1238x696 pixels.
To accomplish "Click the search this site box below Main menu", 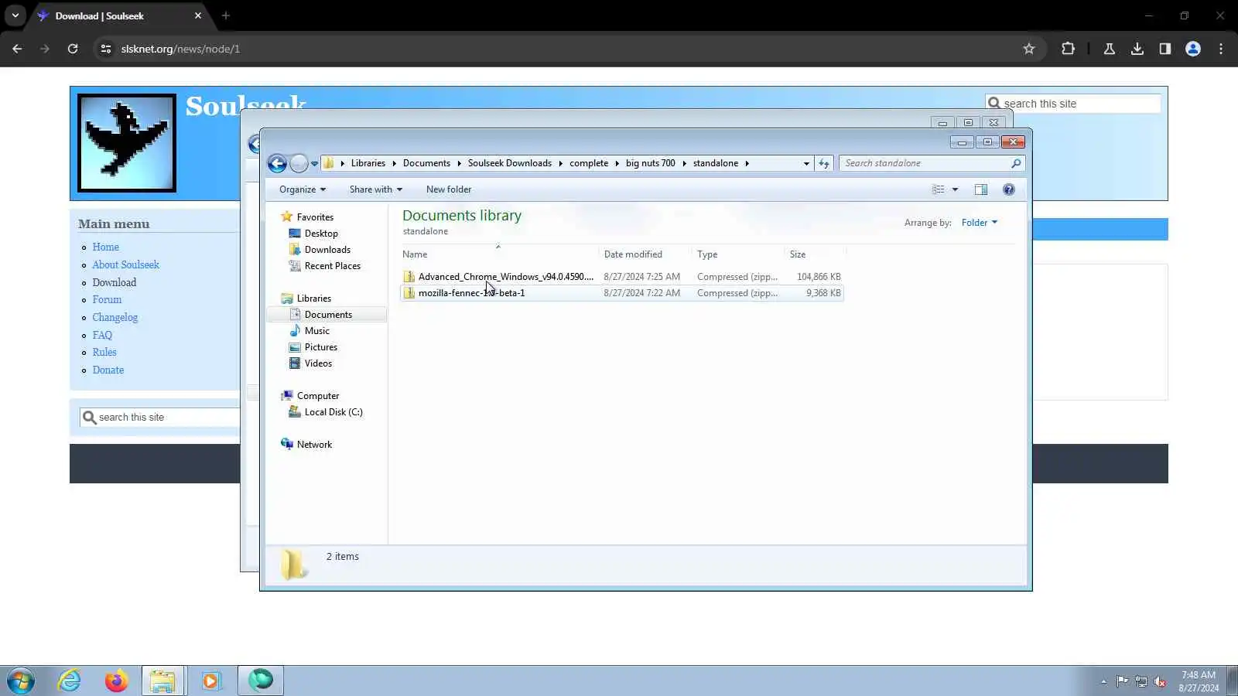I will tap(159, 418).
